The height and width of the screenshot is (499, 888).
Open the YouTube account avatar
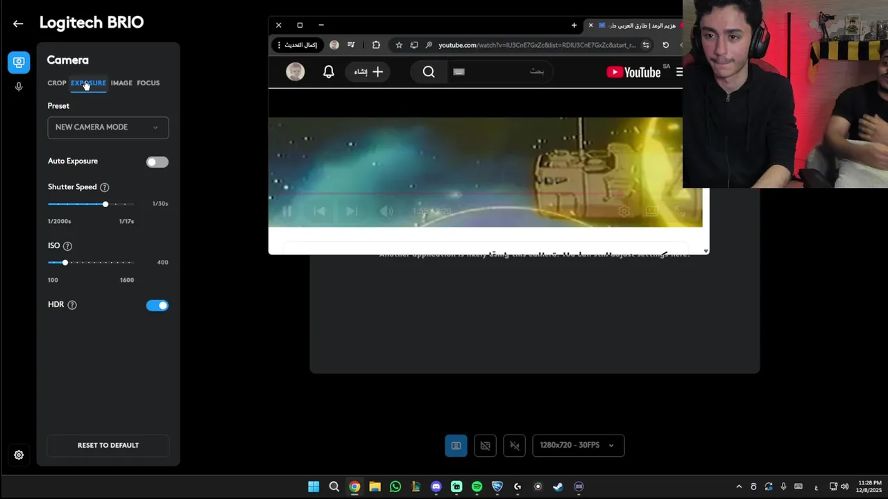pyautogui.click(x=296, y=72)
